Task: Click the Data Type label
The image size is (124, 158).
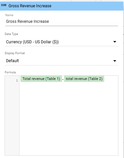Action: click(12, 34)
